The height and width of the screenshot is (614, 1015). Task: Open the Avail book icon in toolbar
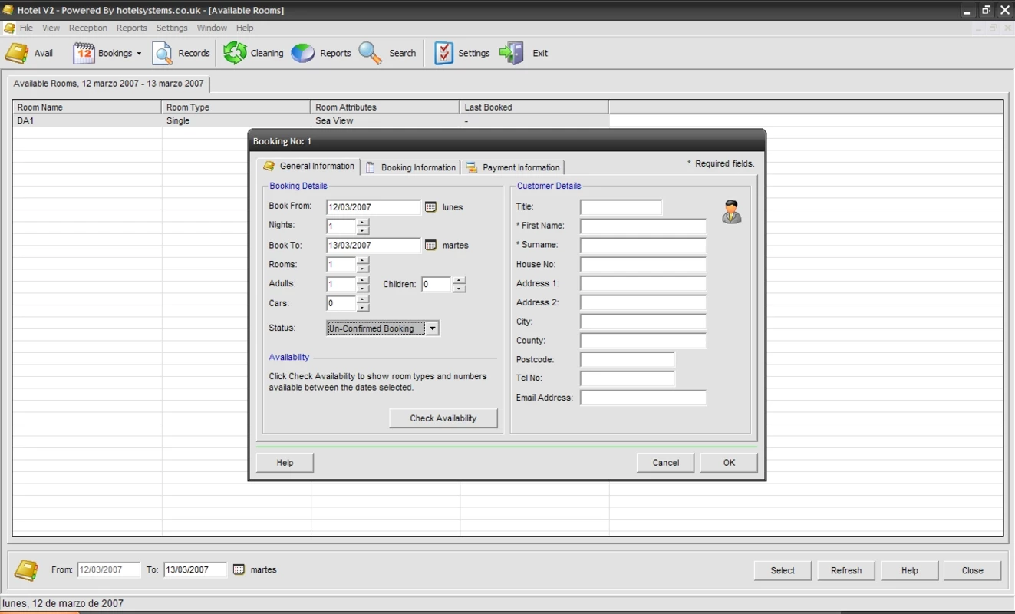[x=17, y=53]
